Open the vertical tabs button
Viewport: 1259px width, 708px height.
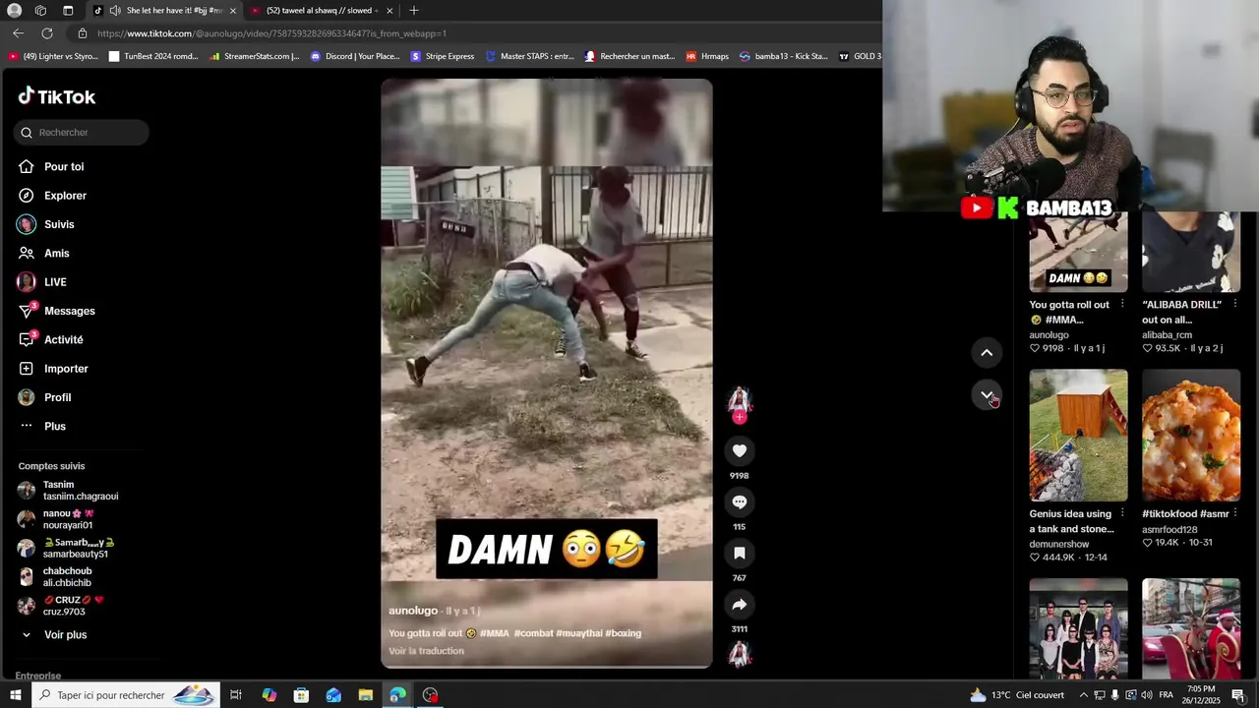pyautogui.click(x=68, y=11)
